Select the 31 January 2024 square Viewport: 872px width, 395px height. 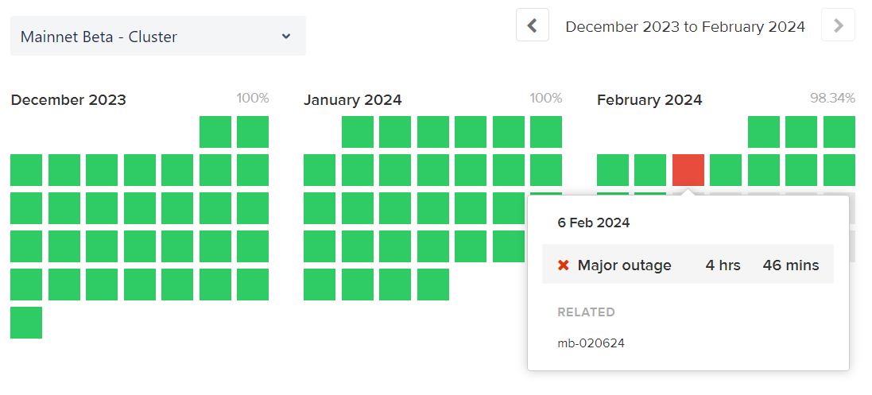click(x=433, y=285)
